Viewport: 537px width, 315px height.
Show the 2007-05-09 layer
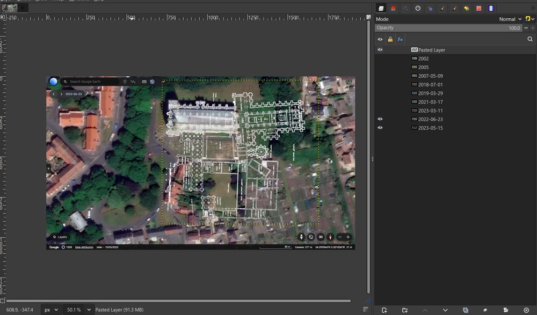[380, 76]
